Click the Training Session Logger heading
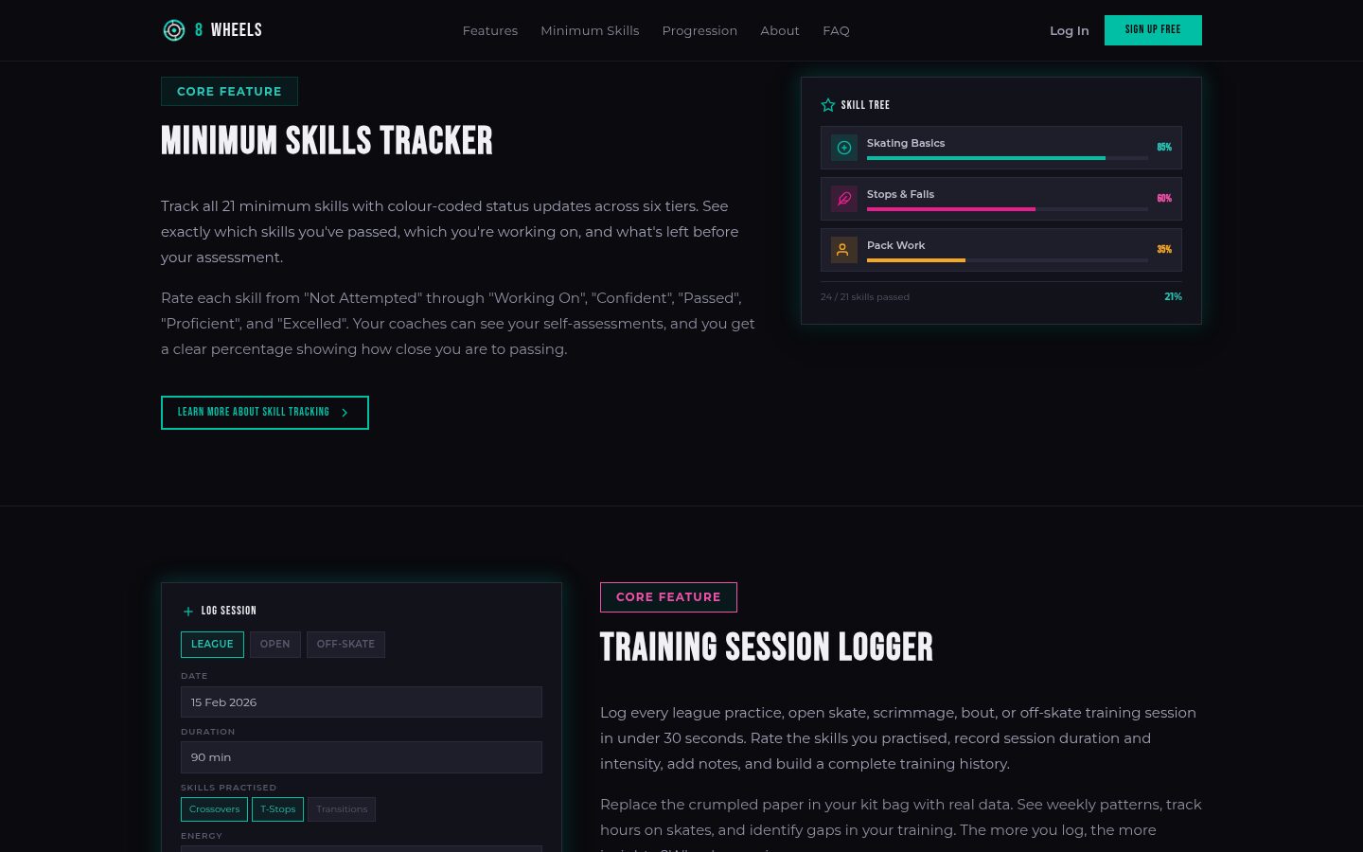The image size is (1363, 852). (767, 648)
